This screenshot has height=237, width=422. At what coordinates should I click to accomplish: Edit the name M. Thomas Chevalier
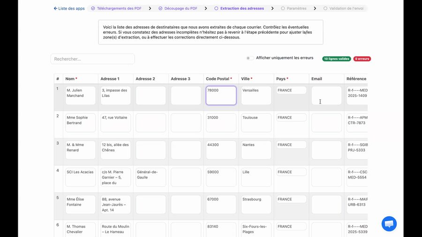(81, 230)
